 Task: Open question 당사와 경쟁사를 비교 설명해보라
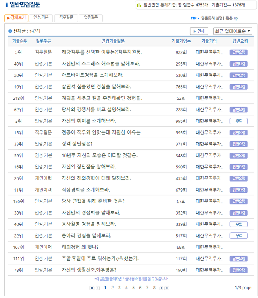point(96,110)
